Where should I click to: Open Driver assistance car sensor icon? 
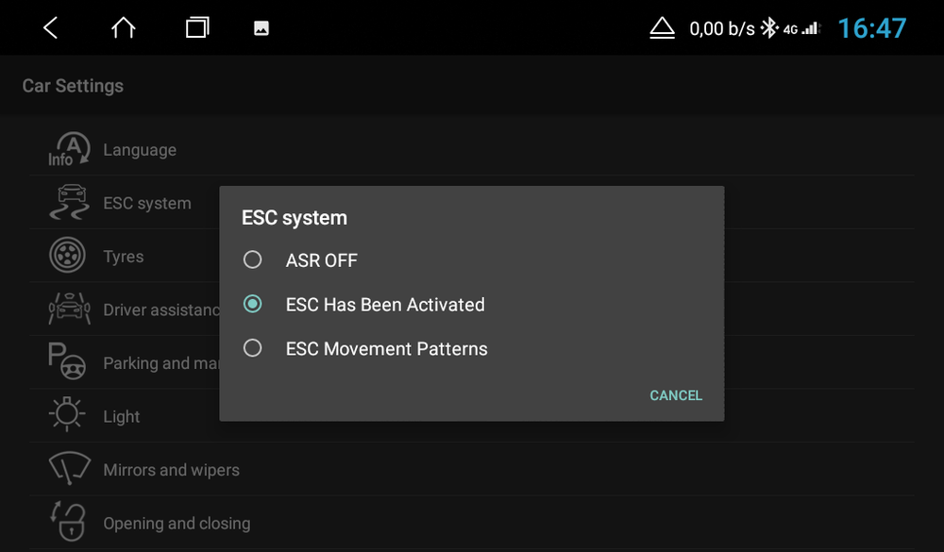pyautogui.click(x=66, y=309)
